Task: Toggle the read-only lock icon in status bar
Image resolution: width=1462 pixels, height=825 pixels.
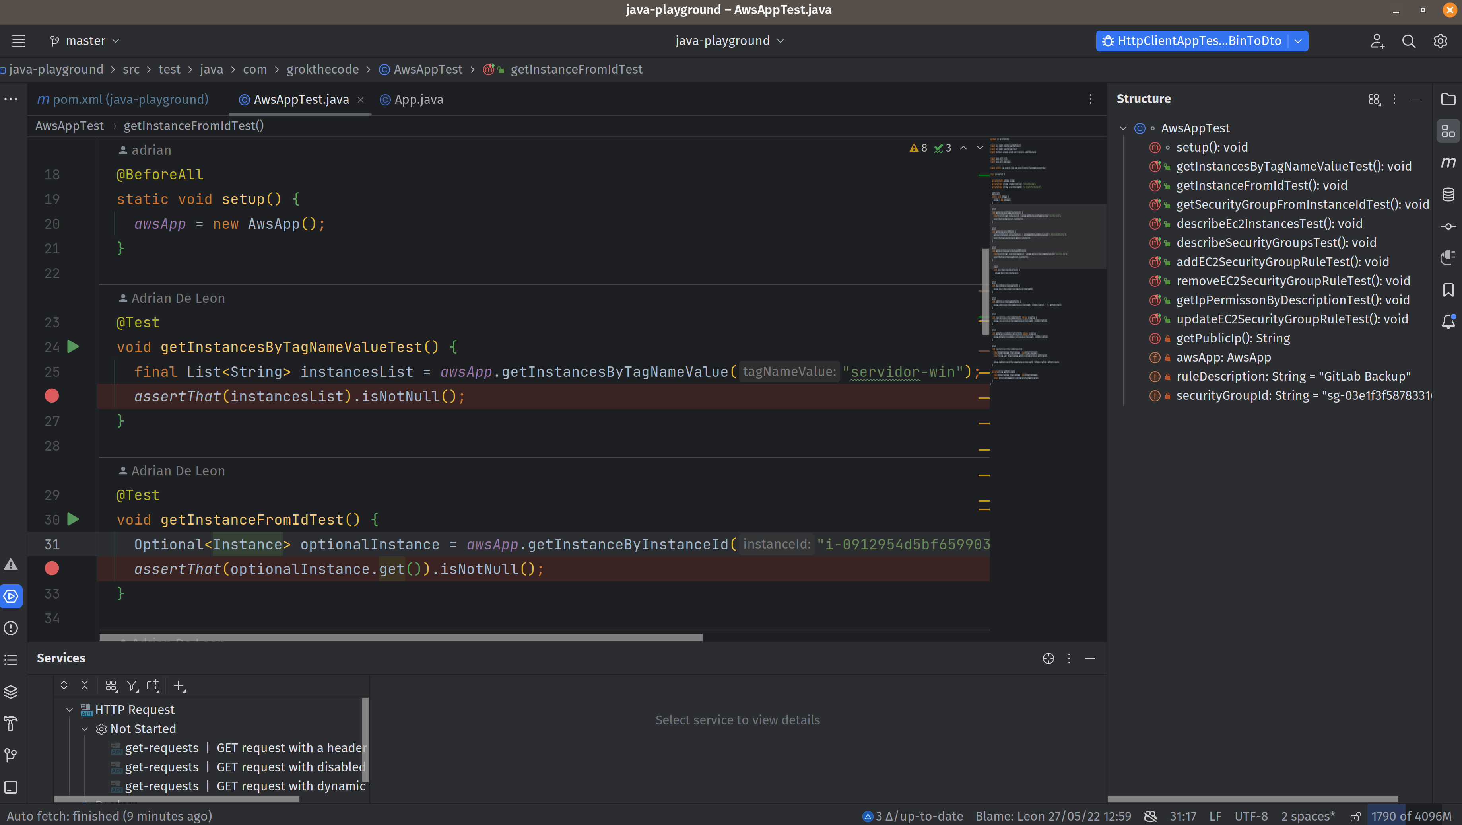Action: click(1355, 817)
